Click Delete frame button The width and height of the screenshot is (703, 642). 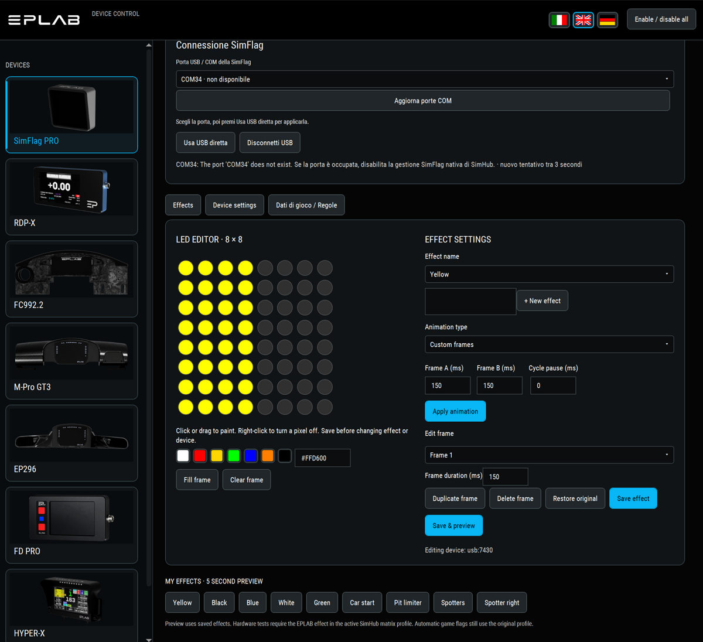(516, 498)
